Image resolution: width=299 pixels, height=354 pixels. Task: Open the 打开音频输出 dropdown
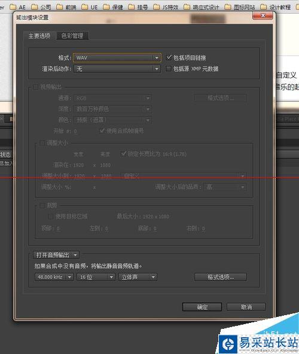(x=56, y=255)
